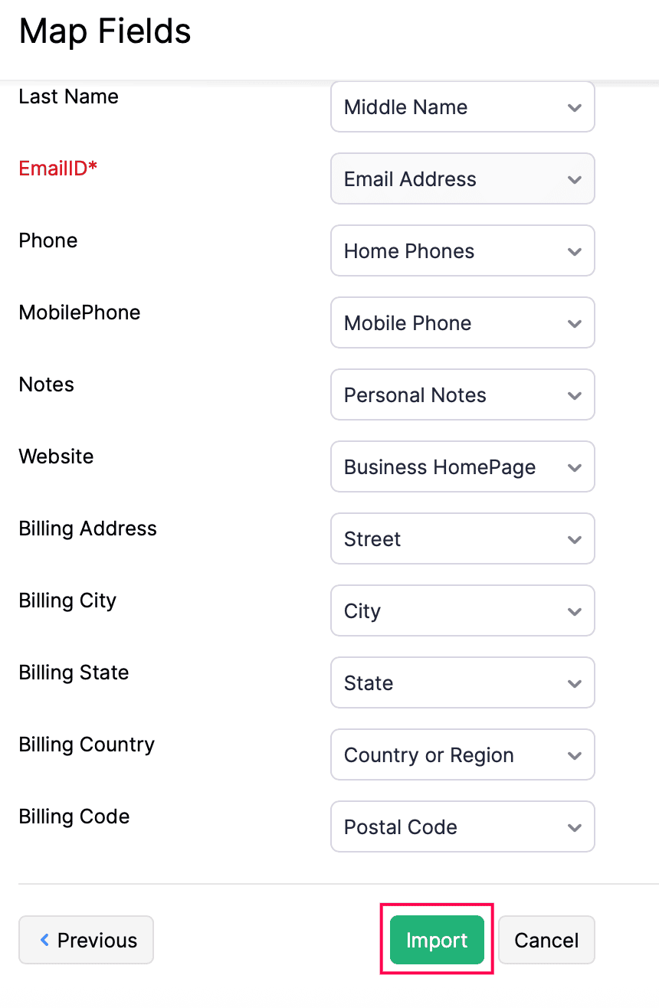Click the blue Previous chevron icon

pyautogui.click(x=44, y=940)
